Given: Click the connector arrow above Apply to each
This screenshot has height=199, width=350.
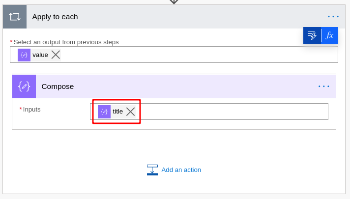Looking at the screenshot, I should tap(174, 2).
